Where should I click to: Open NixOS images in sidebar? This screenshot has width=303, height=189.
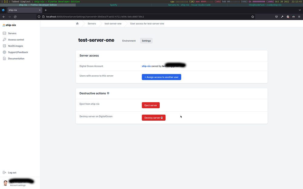[x=15, y=46]
